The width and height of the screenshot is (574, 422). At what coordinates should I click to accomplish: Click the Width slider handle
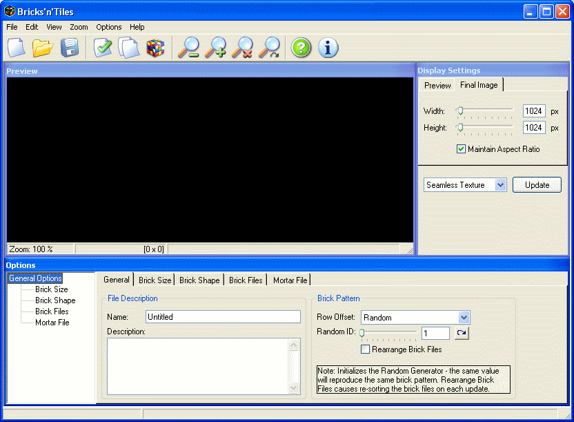click(x=459, y=111)
